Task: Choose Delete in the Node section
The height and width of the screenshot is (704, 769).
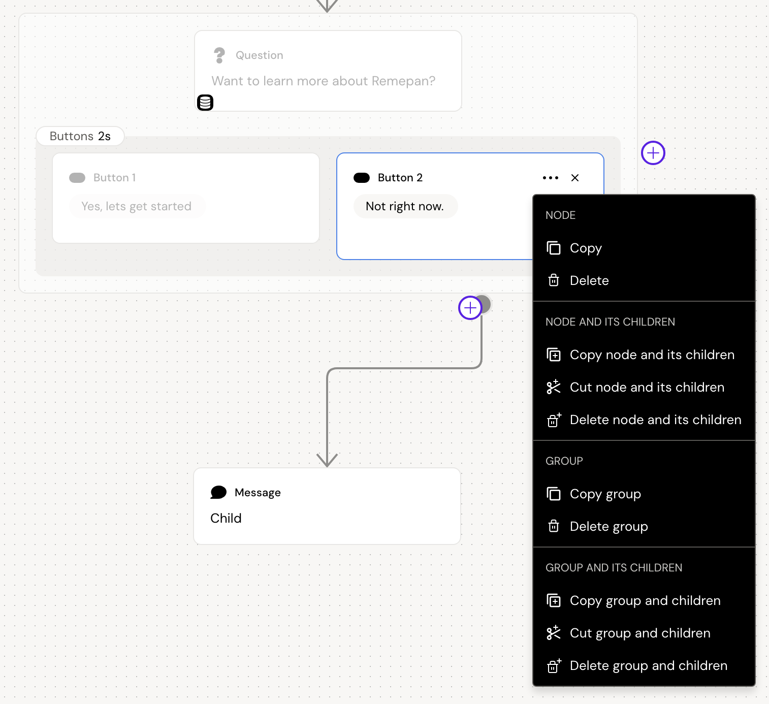Action: pyautogui.click(x=589, y=280)
